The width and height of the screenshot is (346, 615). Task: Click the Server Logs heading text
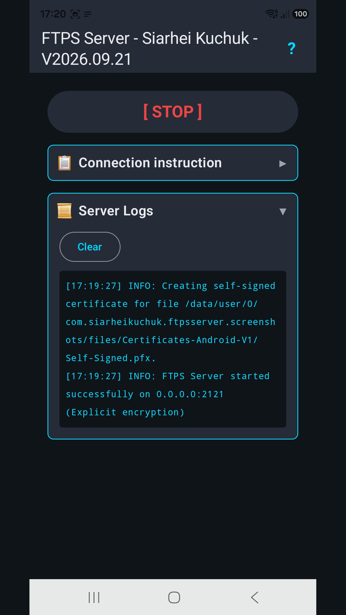click(116, 211)
